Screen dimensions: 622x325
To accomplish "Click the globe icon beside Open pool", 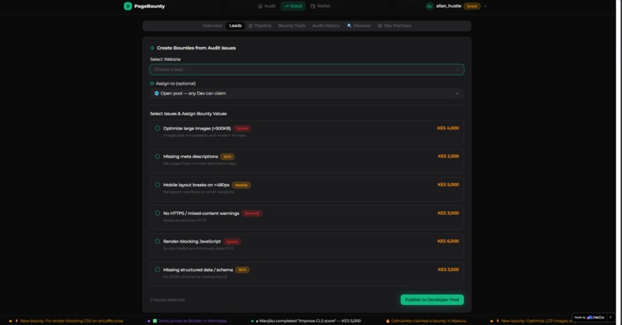I will click(x=157, y=93).
